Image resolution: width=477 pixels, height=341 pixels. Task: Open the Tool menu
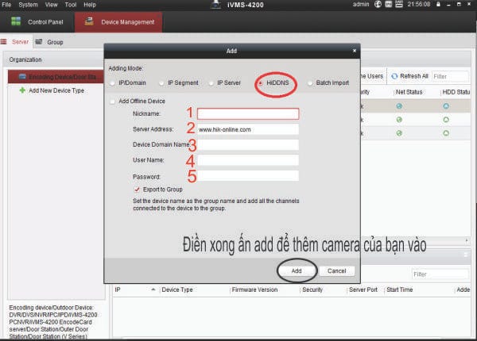(x=71, y=5)
